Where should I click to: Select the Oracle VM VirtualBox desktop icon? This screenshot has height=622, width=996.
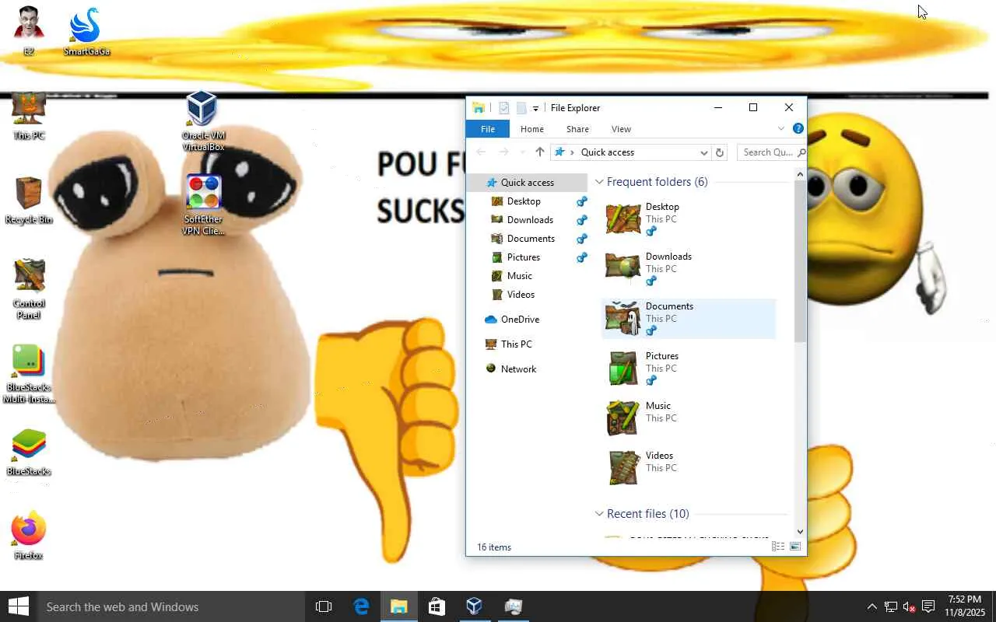(203, 121)
